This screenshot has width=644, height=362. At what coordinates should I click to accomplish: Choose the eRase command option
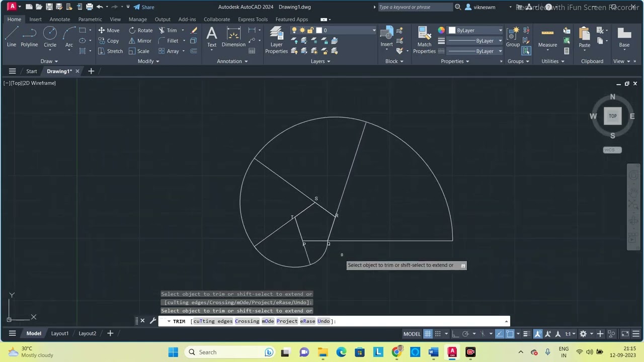[307, 321]
